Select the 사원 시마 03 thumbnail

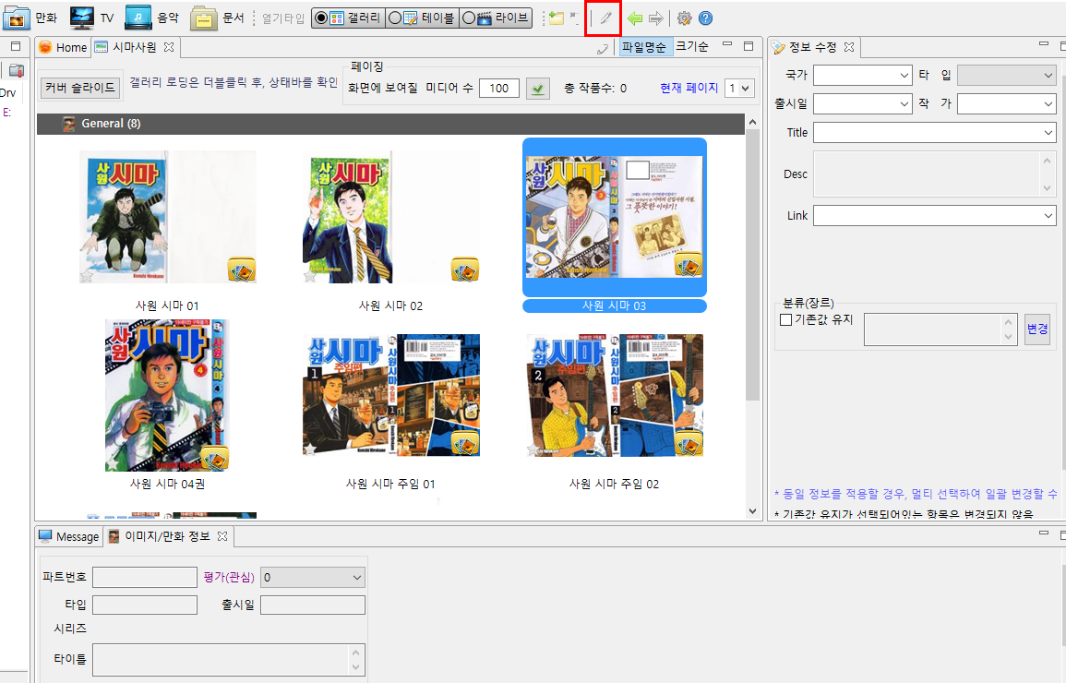[615, 218]
